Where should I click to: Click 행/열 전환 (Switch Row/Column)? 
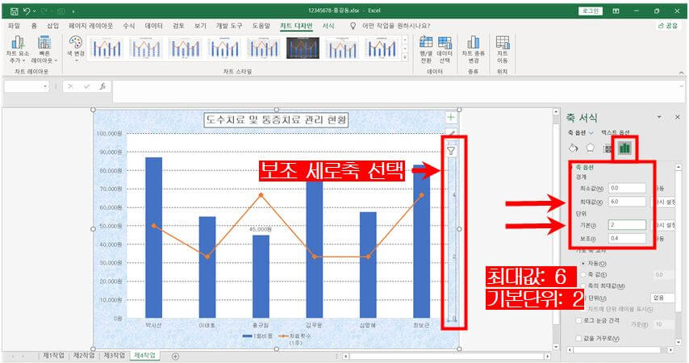(x=426, y=49)
